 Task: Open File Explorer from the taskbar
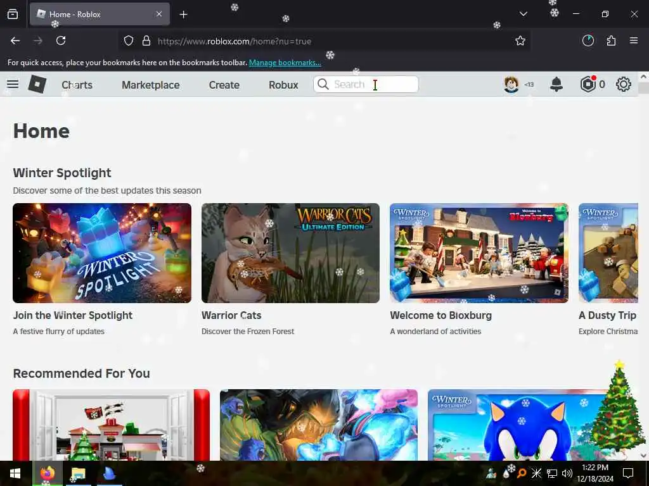(x=78, y=473)
